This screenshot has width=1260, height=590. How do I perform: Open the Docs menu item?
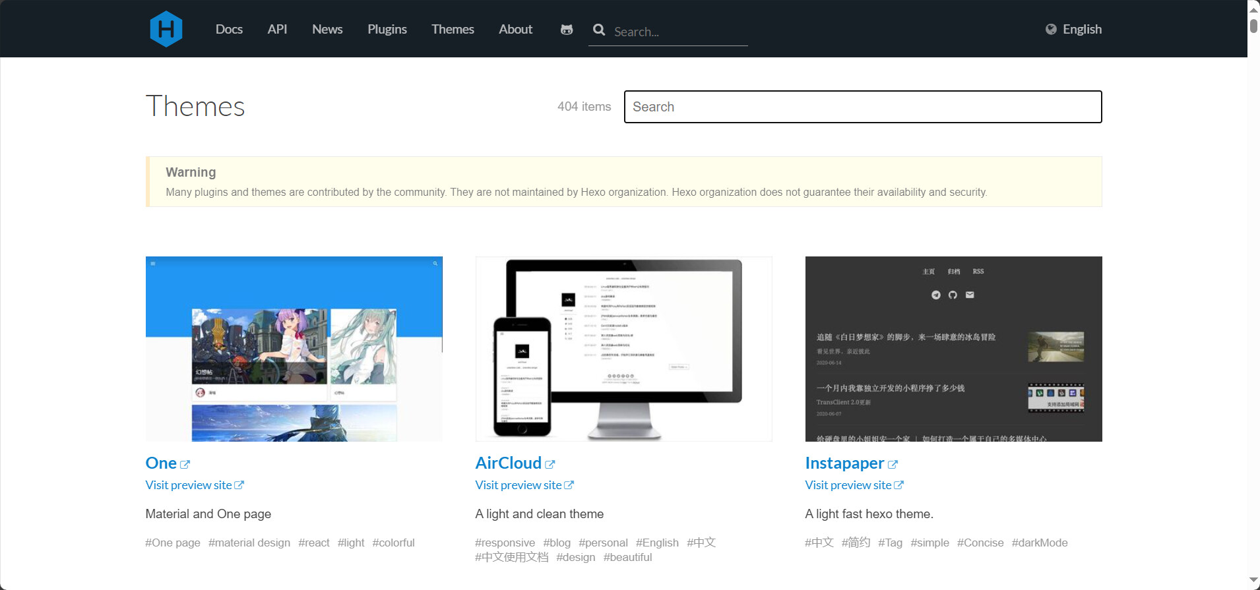(x=229, y=29)
